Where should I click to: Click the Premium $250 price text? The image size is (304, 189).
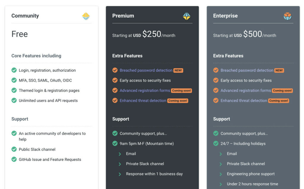(x=152, y=34)
